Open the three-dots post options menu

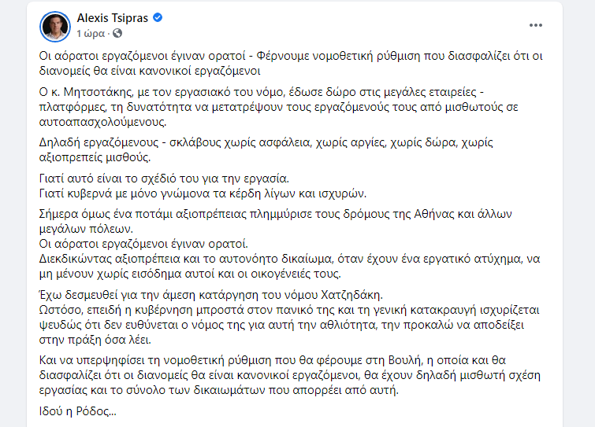click(535, 25)
